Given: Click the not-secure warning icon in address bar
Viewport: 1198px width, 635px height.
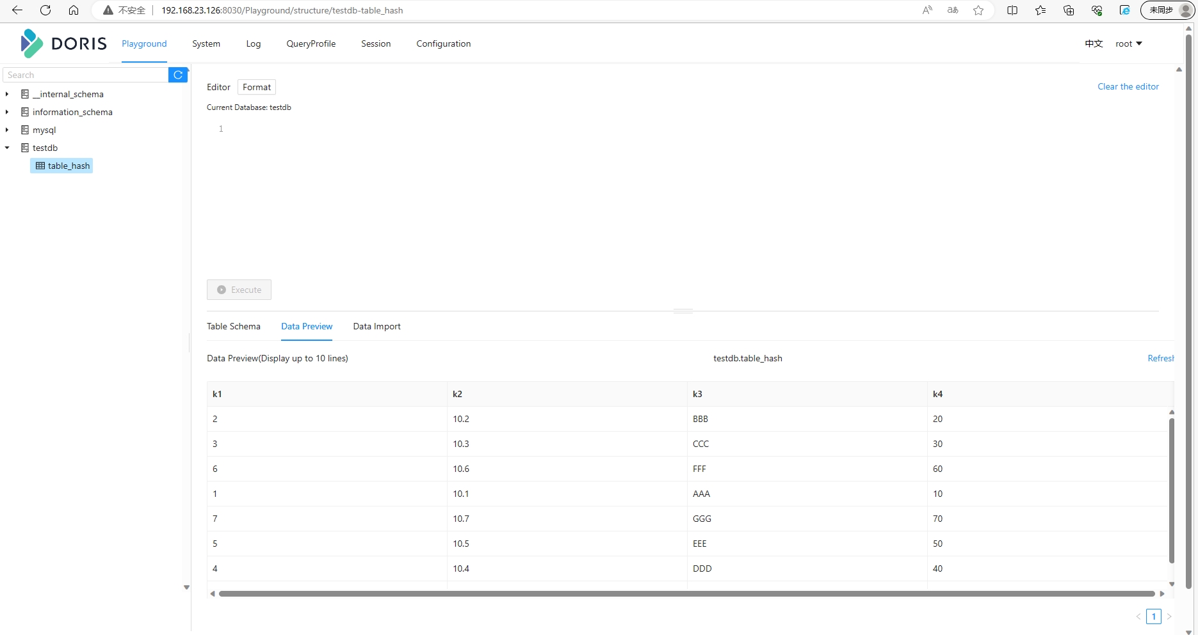Looking at the screenshot, I should [108, 10].
